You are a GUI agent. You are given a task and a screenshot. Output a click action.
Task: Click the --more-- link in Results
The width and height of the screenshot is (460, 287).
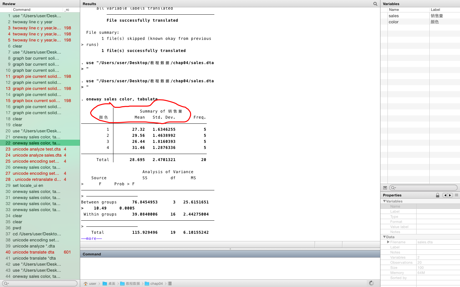click(x=91, y=239)
